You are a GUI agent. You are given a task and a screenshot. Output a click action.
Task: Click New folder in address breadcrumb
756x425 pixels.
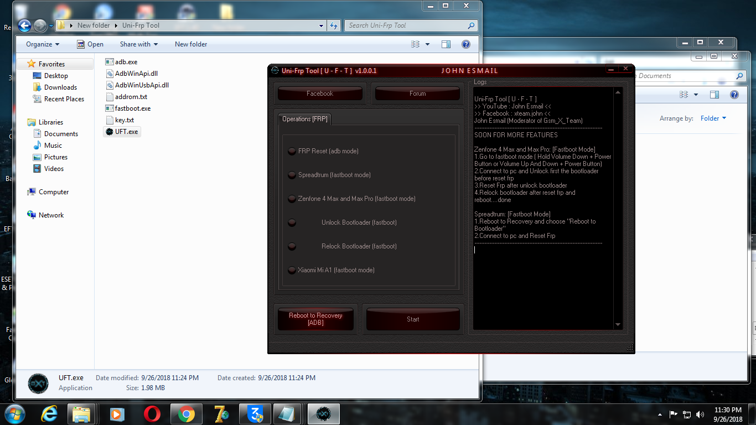pyautogui.click(x=94, y=25)
